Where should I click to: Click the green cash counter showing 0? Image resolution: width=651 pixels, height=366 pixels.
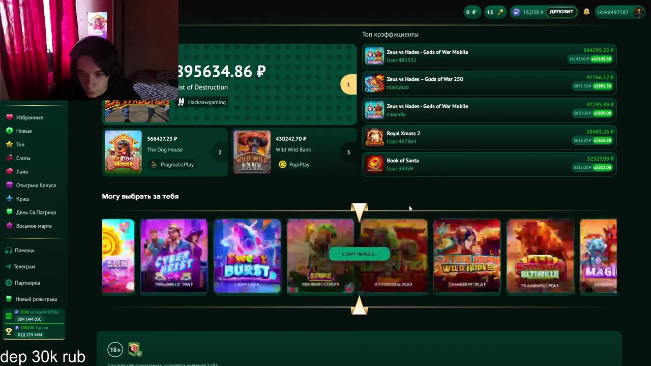click(472, 12)
